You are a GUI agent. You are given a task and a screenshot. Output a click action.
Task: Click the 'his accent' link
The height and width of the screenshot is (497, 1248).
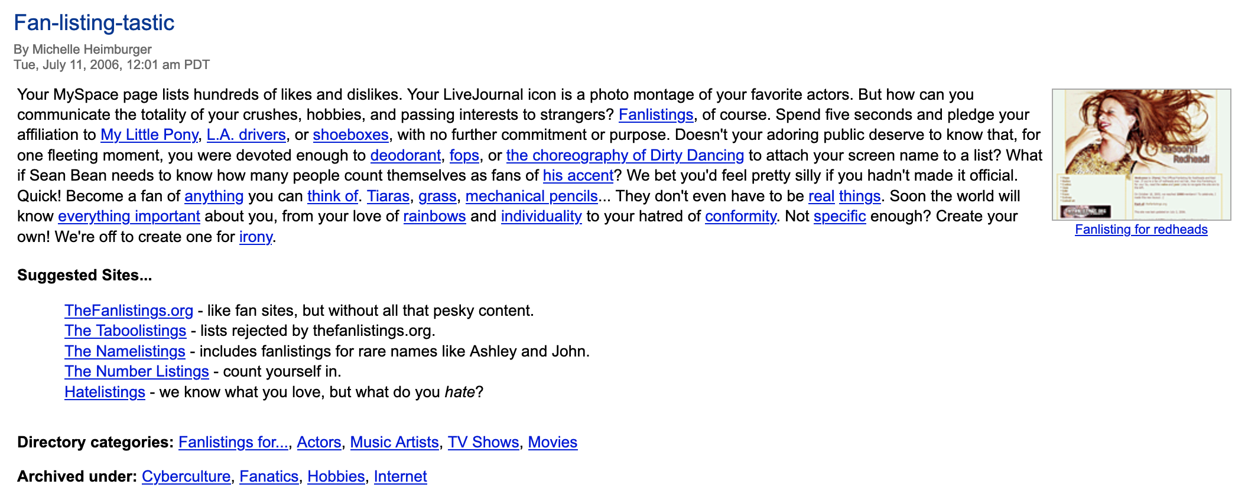point(578,175)
